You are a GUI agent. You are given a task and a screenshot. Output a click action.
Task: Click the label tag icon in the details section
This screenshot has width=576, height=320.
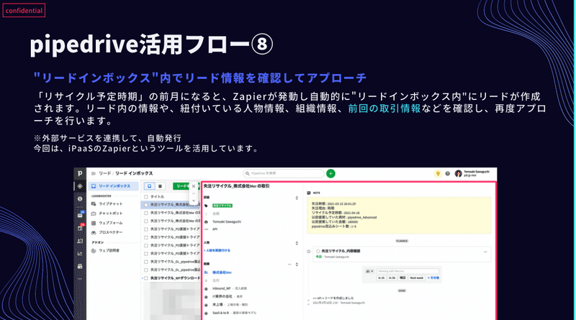(x=207, y=206)
